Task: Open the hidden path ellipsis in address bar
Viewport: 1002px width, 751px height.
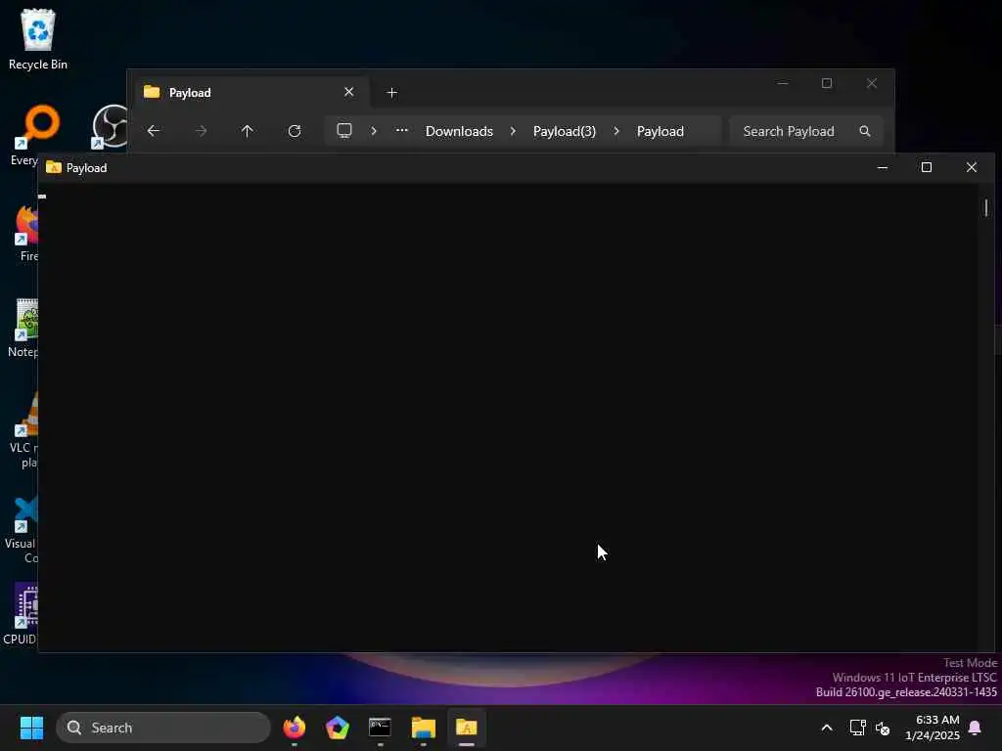Action: (402, 130)
